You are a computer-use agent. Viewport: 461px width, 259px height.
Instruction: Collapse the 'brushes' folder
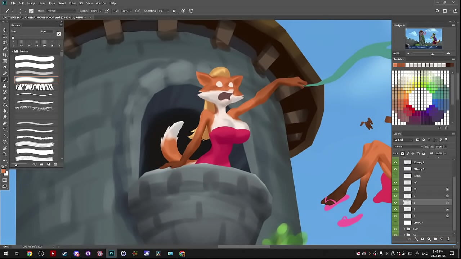point(12,51)
